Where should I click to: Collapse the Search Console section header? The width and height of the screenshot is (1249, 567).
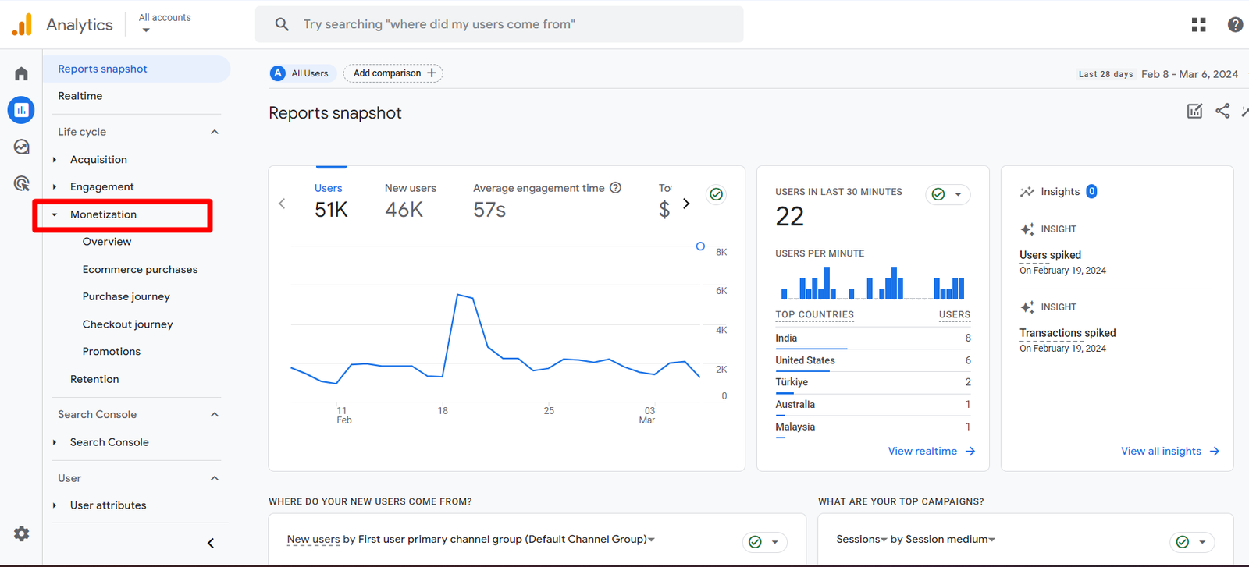point(215,414)
